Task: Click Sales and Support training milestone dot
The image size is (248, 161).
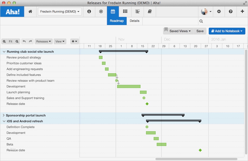Action: click(x=144, y=98)
